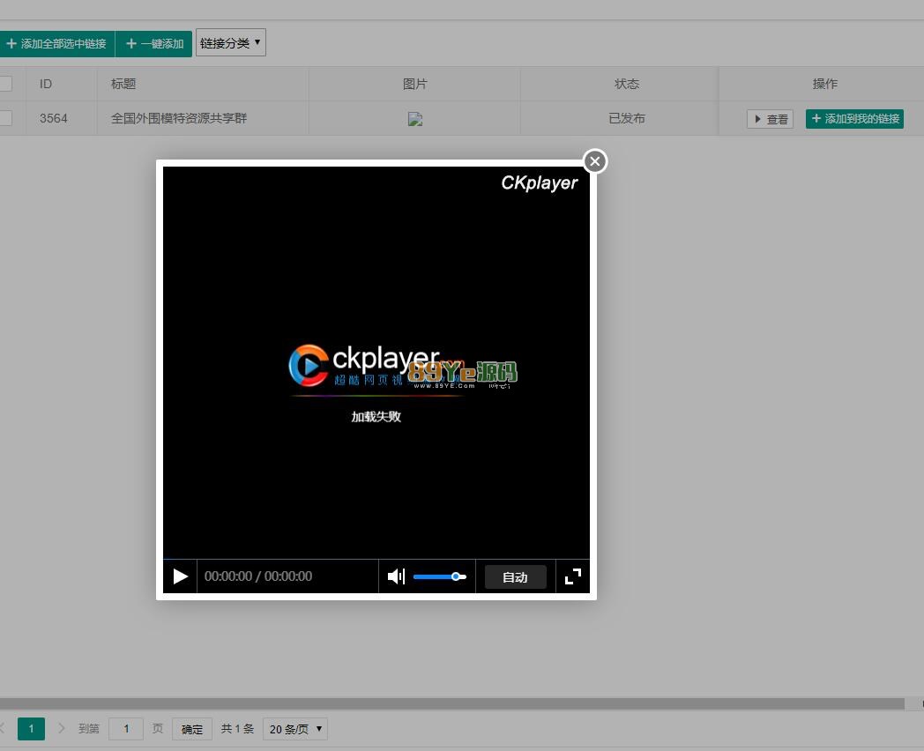The width and height of the screenshot is (924, 751).
Task: Play the video in CKplayer
Action: pos(181,576)
